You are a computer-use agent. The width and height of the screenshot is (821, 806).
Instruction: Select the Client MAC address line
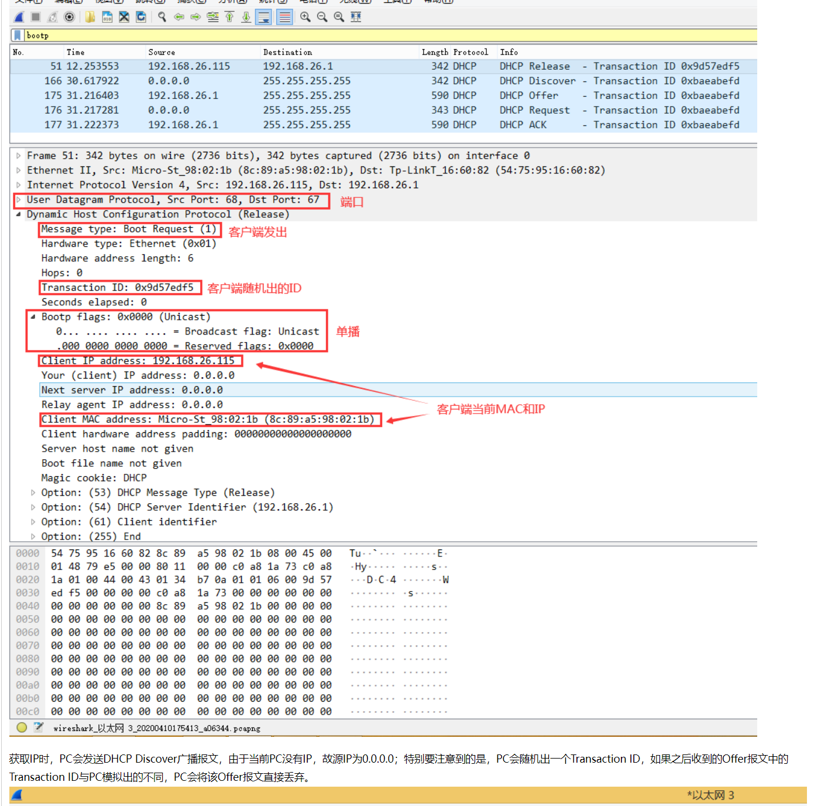pyautogui.click(x=208, y=419)
